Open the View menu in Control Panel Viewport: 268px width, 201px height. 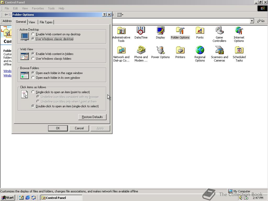click(x=25, y=8)
